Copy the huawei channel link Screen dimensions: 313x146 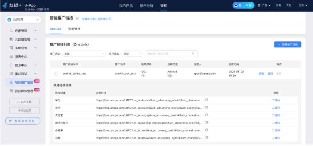pos(207,100)
